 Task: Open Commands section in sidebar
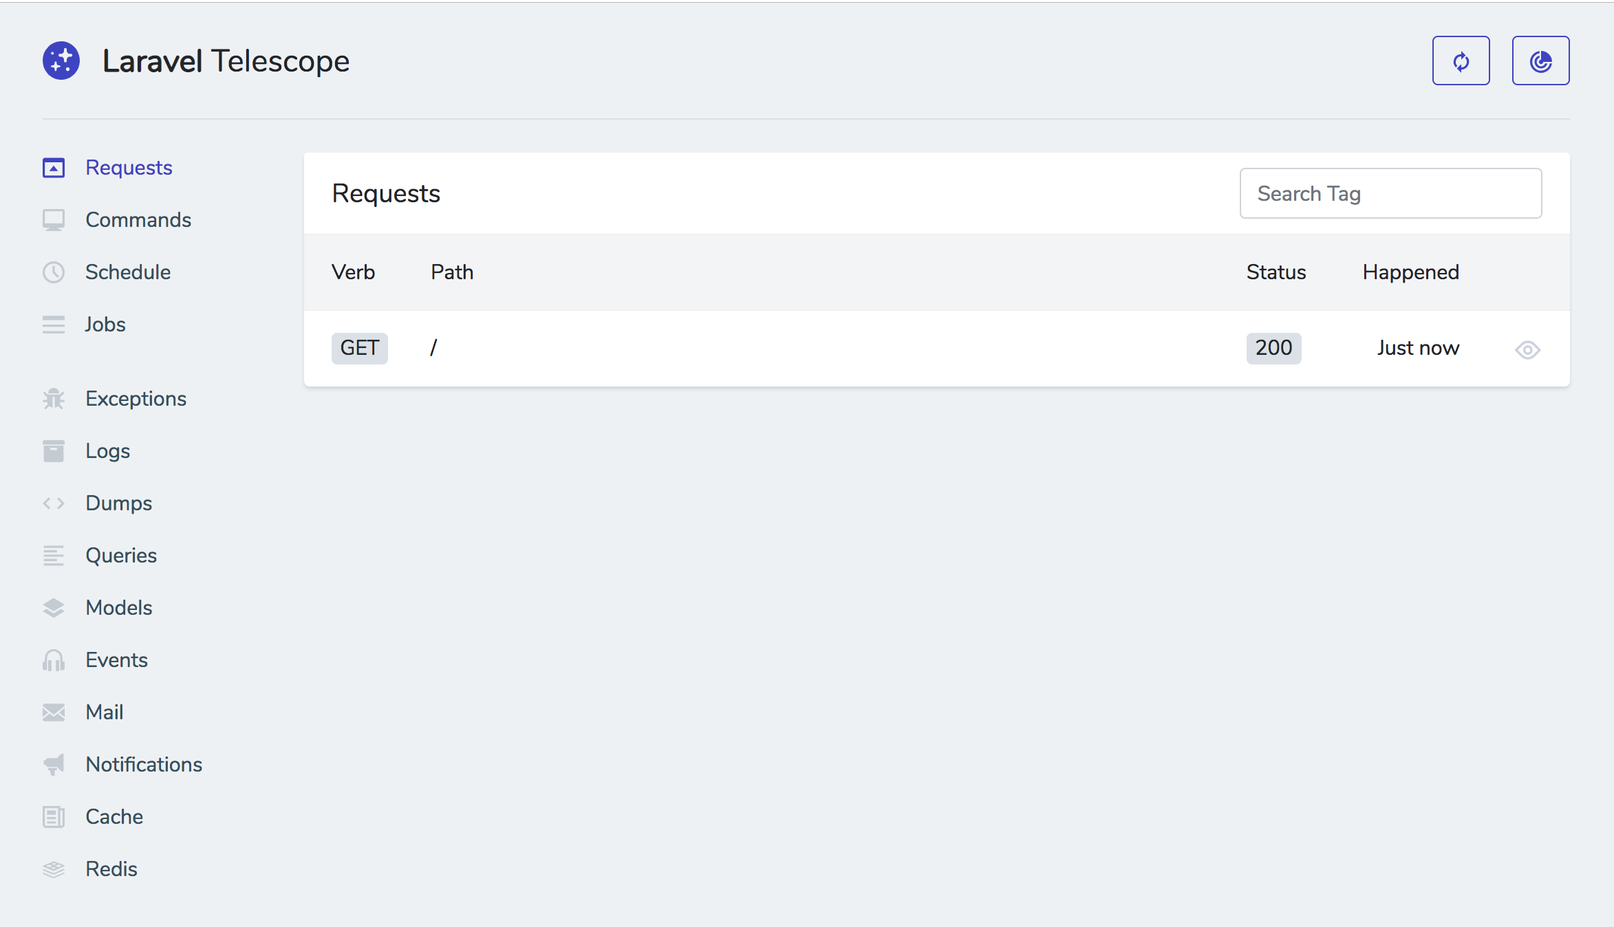click(138, 219)
